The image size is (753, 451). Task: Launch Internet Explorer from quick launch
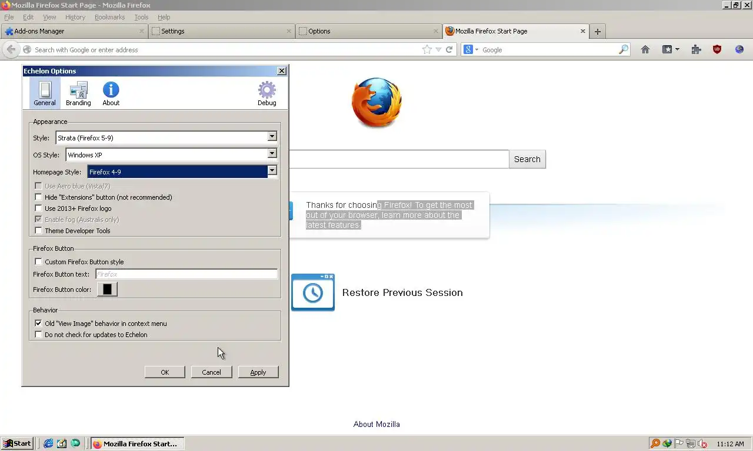(48, 443)
